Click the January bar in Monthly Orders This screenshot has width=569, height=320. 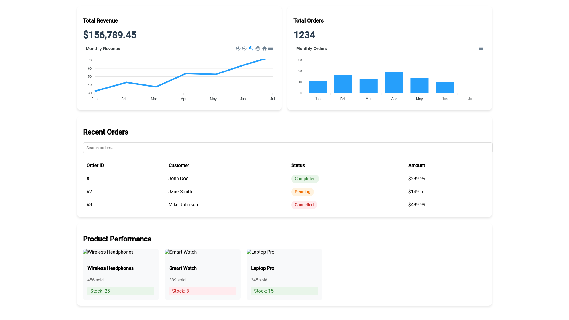(x=318, y=87)
